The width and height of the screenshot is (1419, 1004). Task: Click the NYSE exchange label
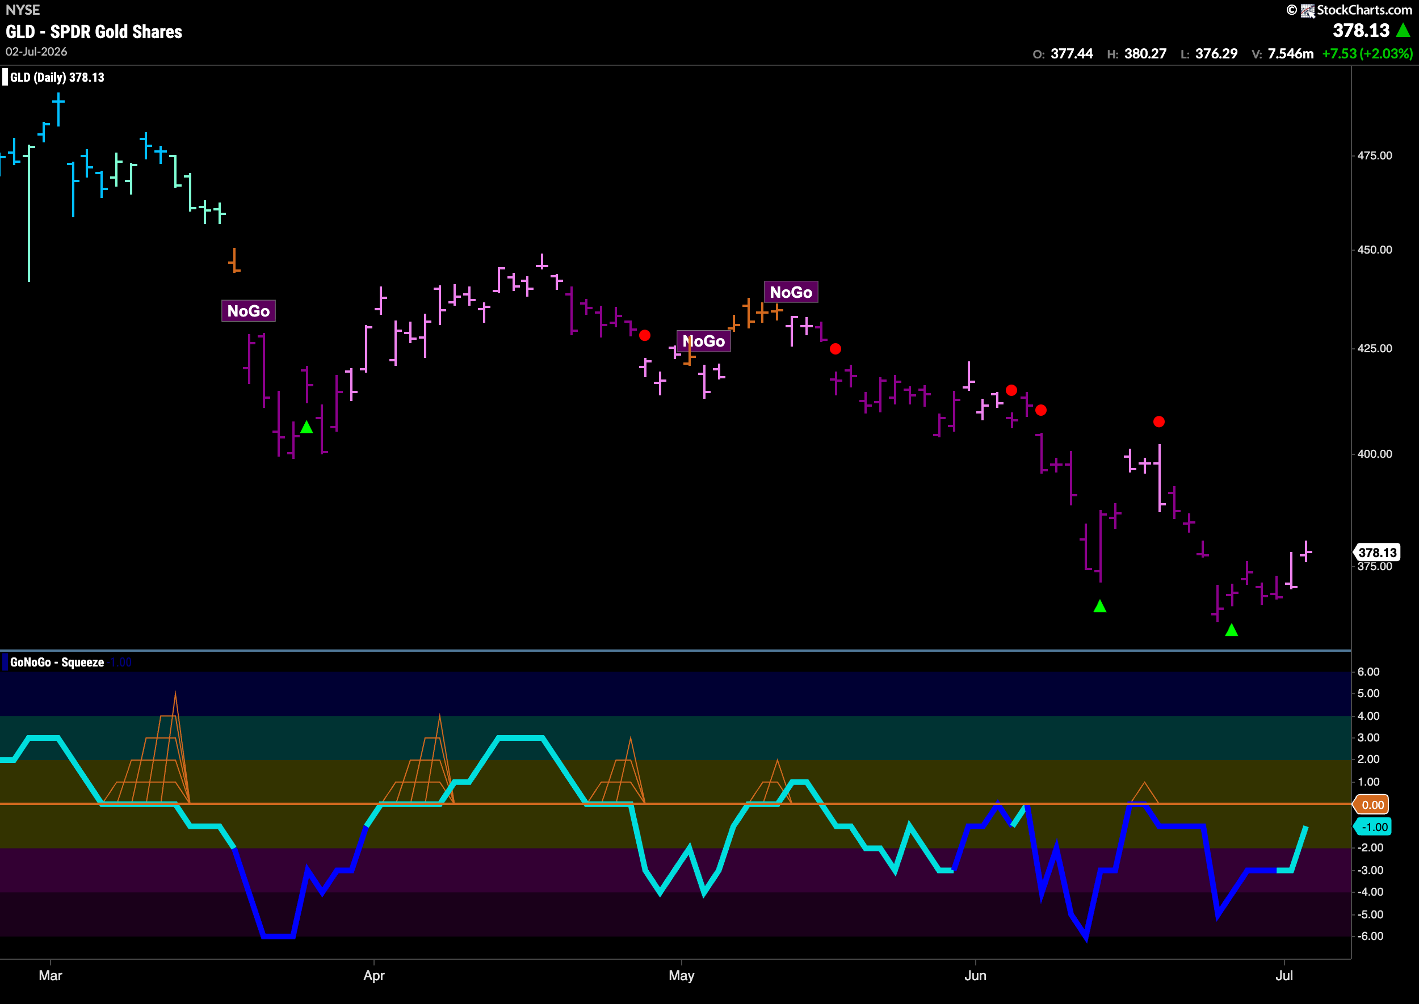(x=23, y=10)
